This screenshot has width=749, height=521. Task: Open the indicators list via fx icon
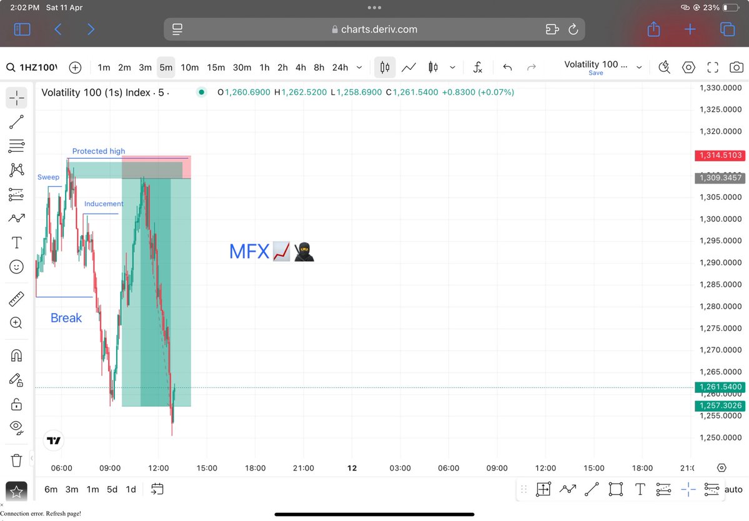click(x=478, y=67)
